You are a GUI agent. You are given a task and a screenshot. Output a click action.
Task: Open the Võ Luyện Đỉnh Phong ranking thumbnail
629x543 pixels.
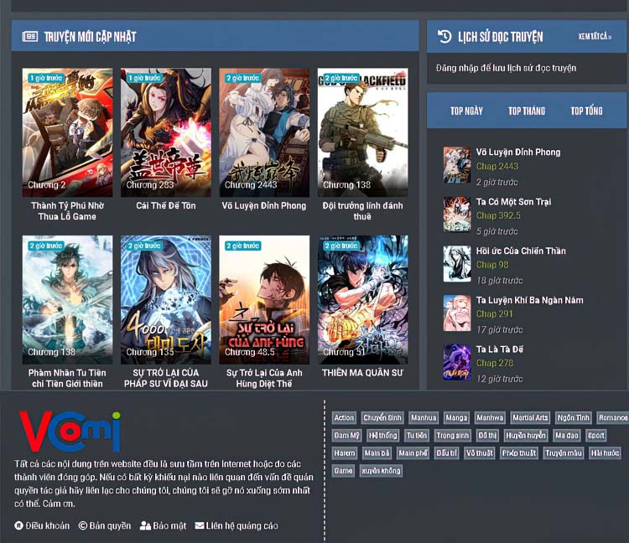tap(456, 165)
